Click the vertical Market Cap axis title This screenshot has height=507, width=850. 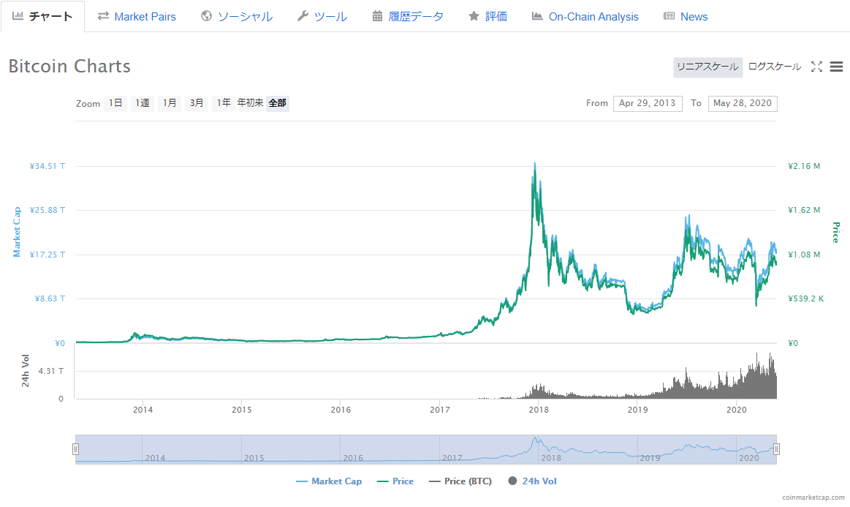(17, 232)
